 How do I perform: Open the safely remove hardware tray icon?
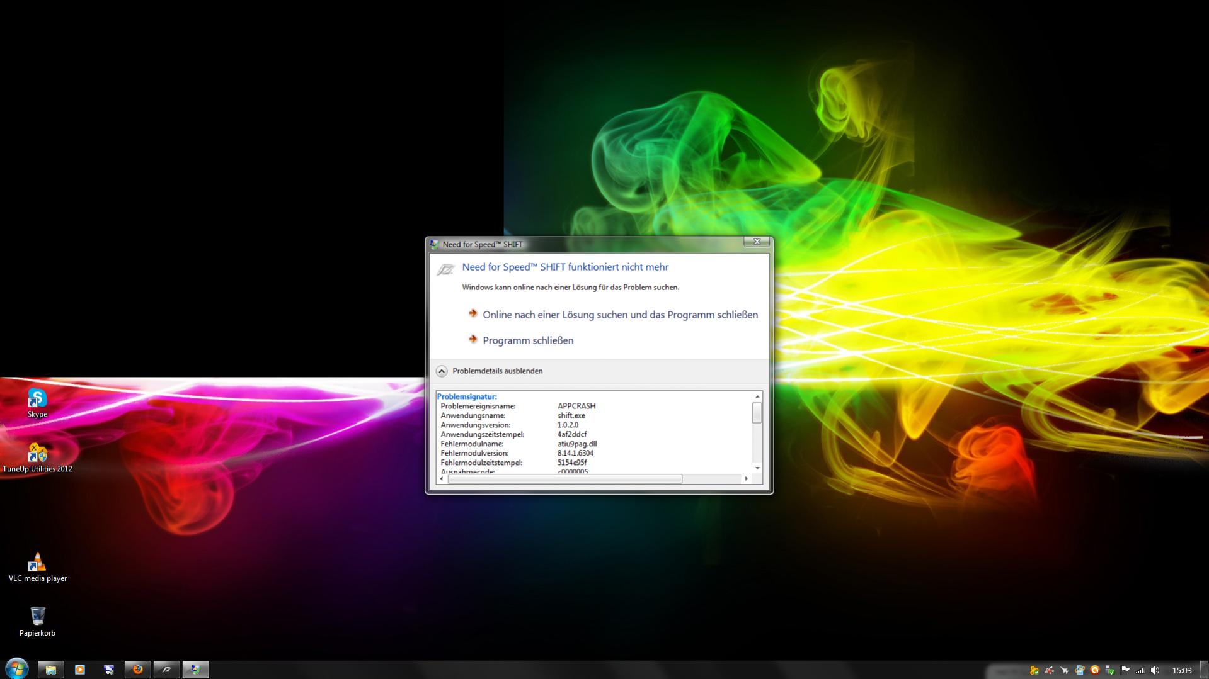tap(1109, 670)
